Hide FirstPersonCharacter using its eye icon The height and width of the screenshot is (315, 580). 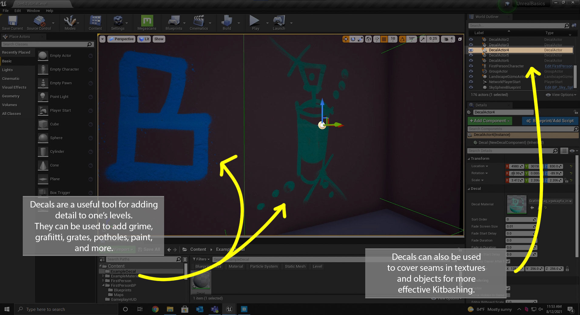tap(471, 66)
